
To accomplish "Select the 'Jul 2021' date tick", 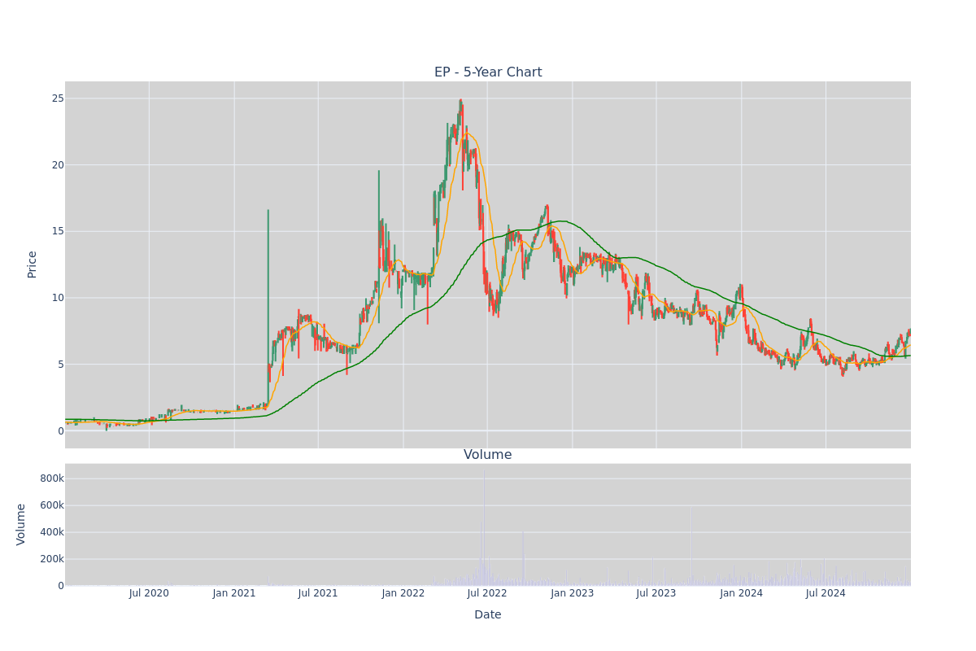I will 318,593.
